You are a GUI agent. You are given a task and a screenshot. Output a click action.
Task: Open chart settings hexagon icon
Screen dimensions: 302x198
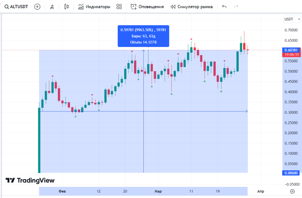point(293,191)
